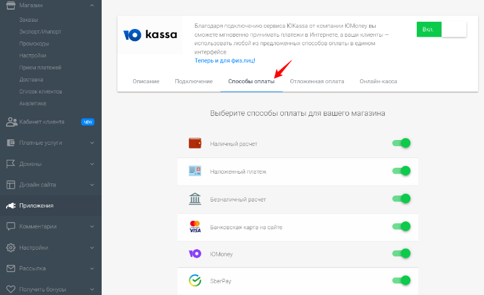The image size is (484, 295).
Task: Click the blue NEW badge
Action: pyautogui.click(x=88, y=122)
